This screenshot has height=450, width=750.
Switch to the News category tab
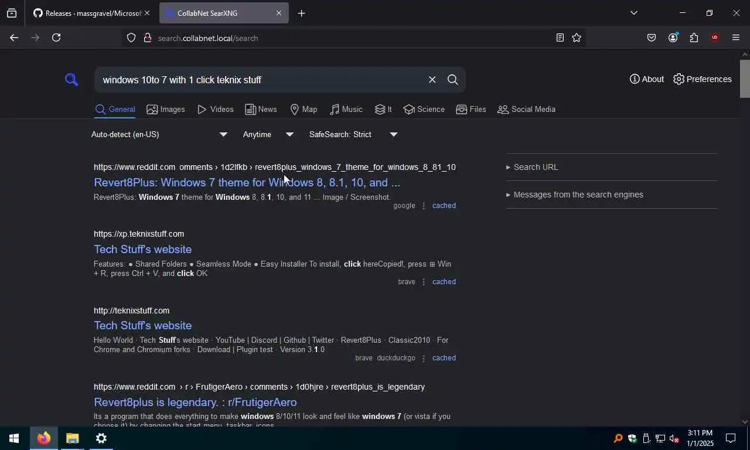(x=261, y=110)
